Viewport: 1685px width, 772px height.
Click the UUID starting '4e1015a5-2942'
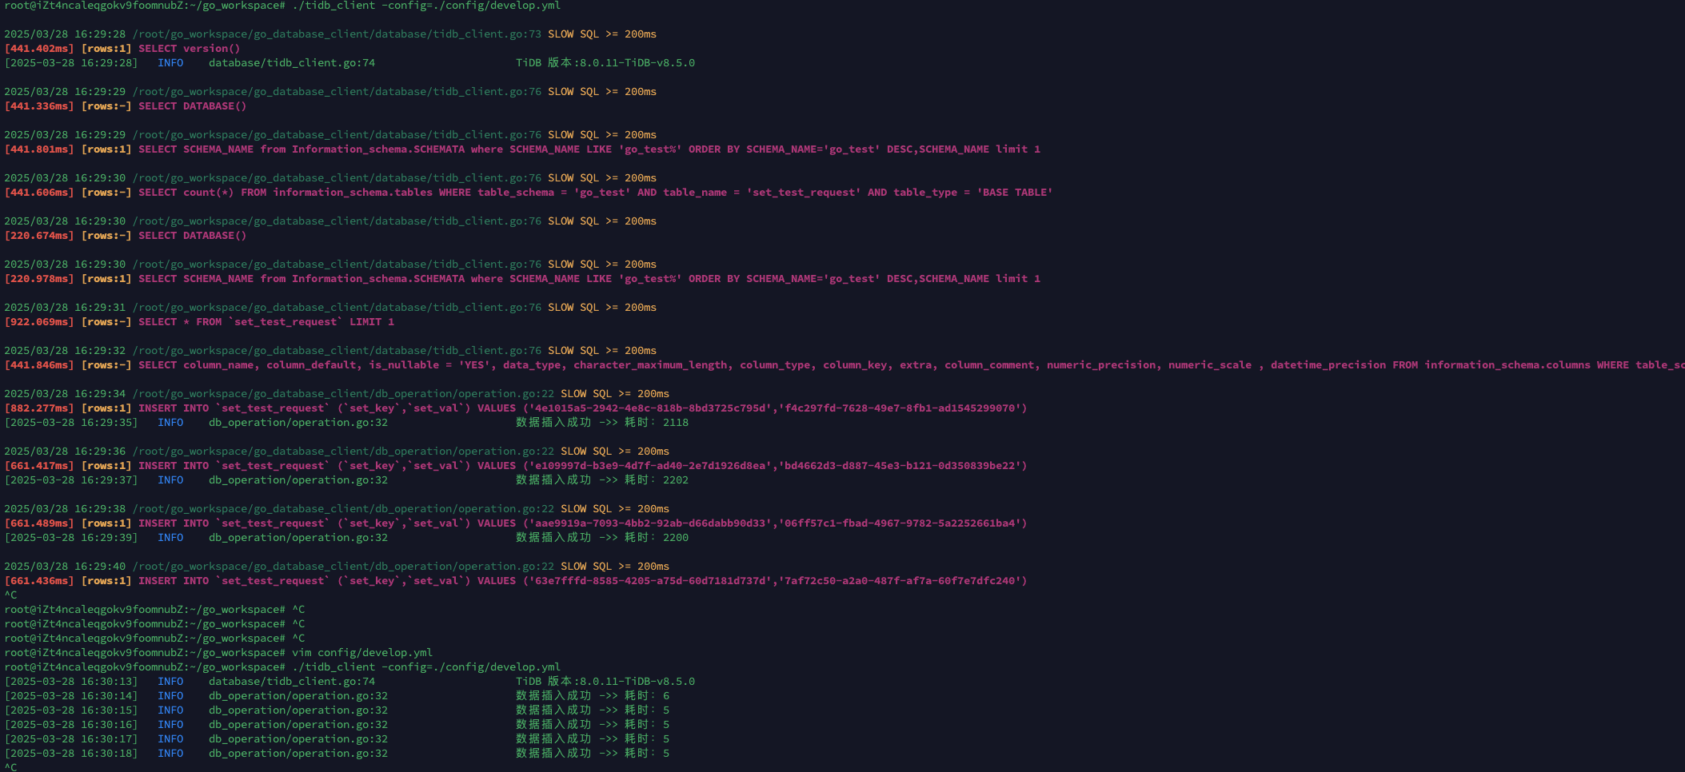click(650, 408)
